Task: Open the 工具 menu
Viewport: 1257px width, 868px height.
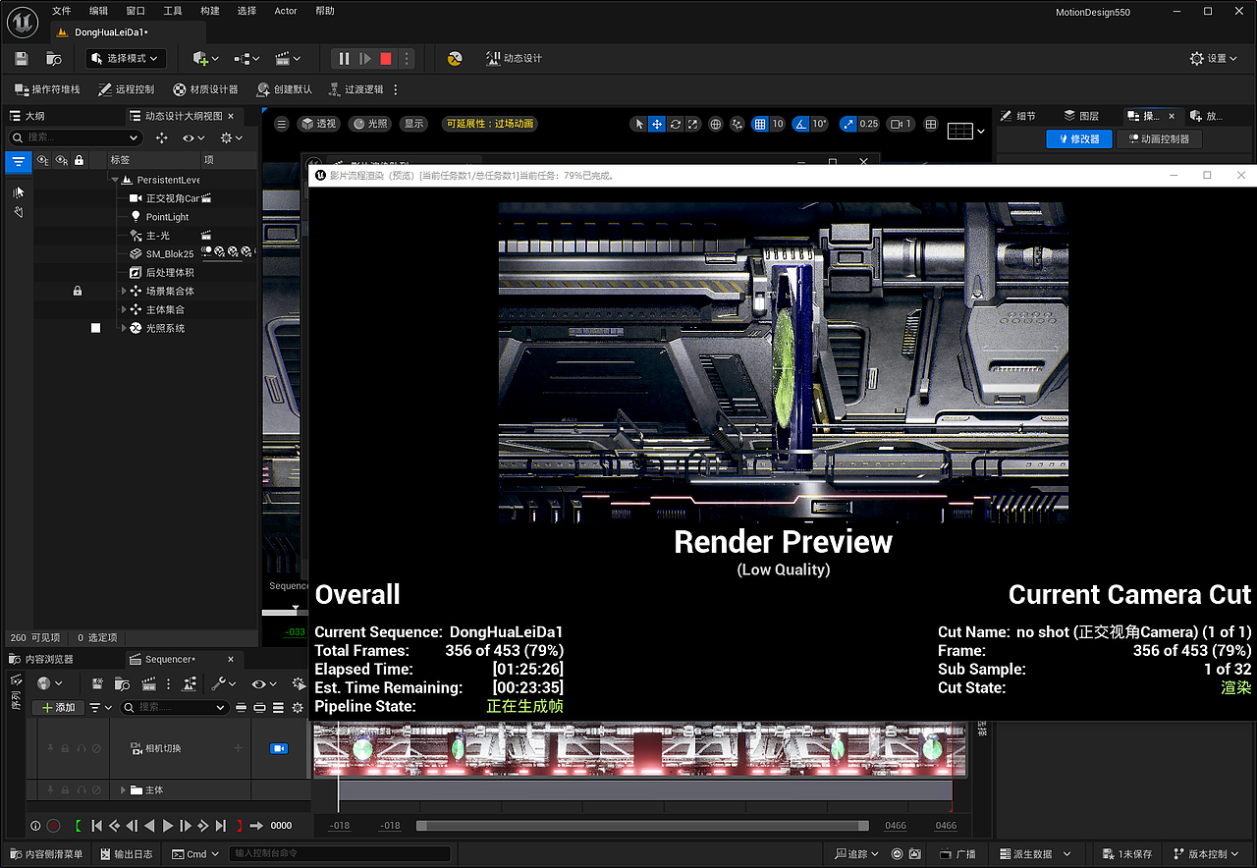Action: coord(173,11)
